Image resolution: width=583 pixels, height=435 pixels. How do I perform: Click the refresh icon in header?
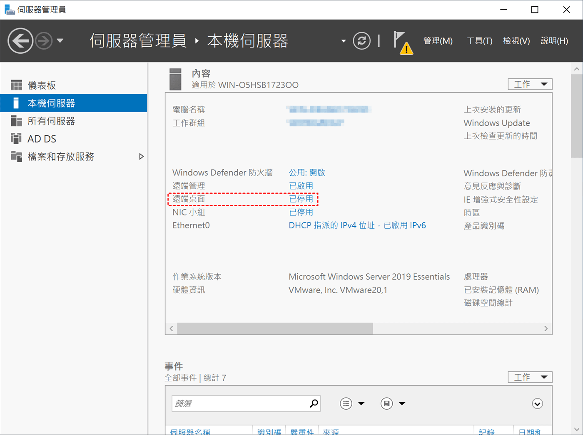pos(361,41)
